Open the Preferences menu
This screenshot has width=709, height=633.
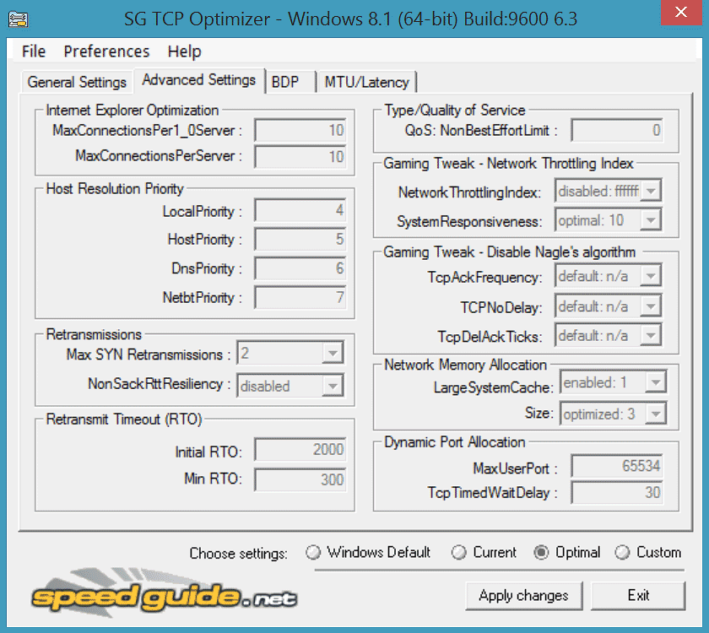click(x=106, y=51)
